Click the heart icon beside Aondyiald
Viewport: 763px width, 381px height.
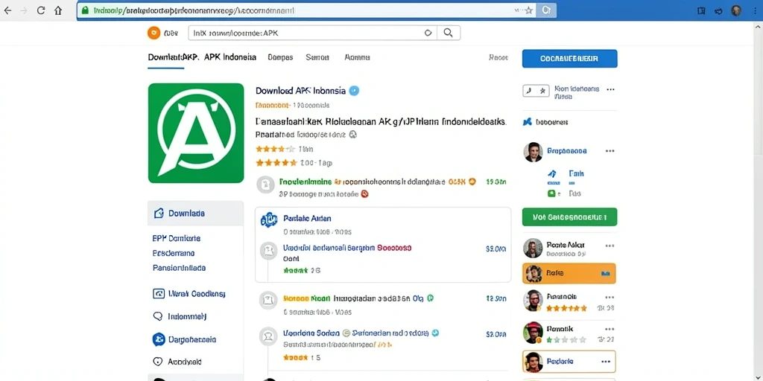tap(158, 362)
